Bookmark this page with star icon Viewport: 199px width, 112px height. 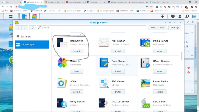[152, 7]
